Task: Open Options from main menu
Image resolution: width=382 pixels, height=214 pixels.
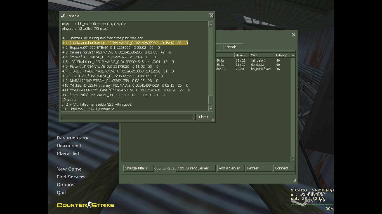Action: (65, 185)
